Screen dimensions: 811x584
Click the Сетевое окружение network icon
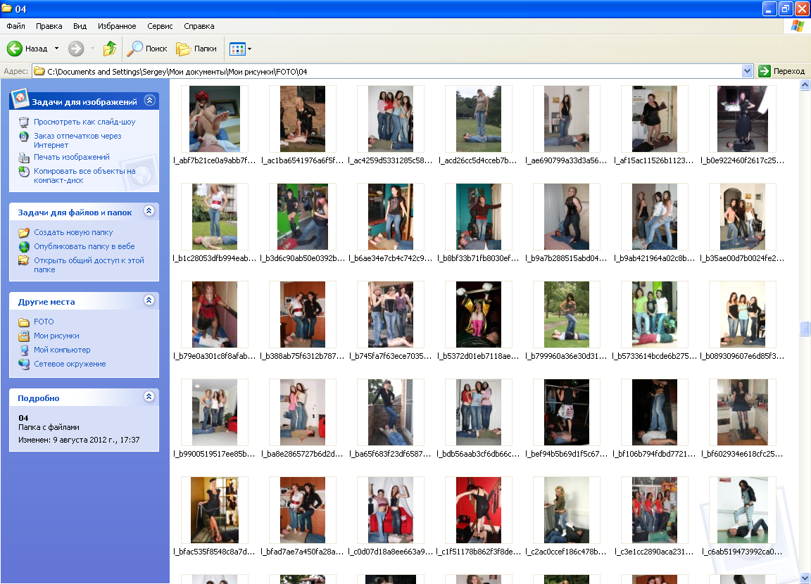coord(24,364)
